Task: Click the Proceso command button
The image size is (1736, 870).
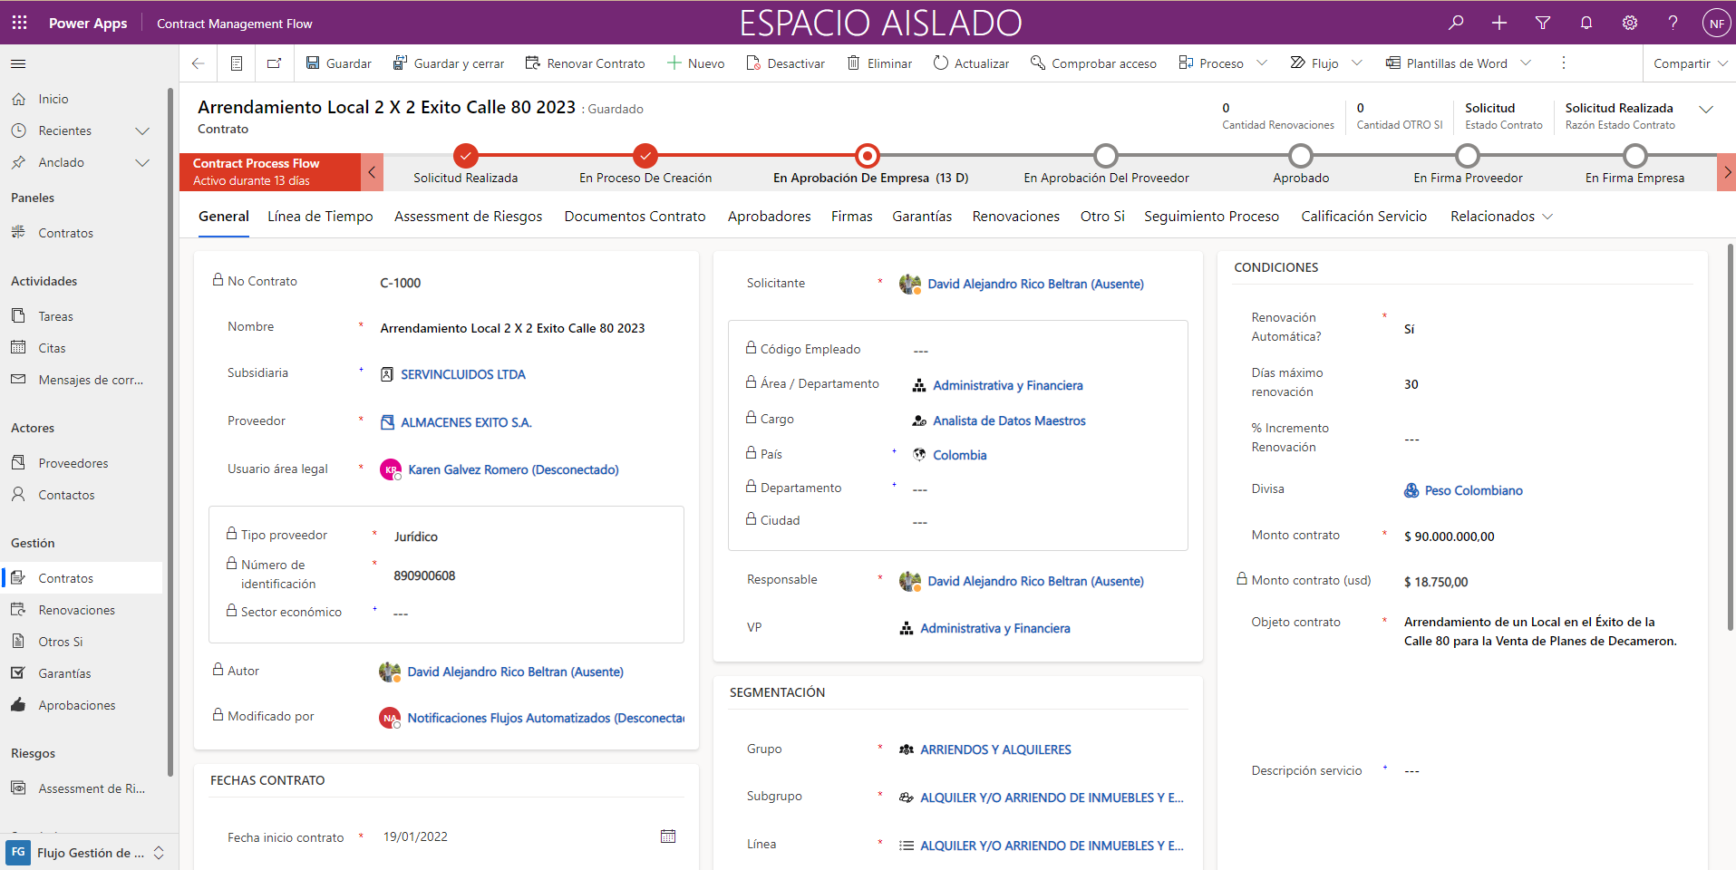Action: pyautogui.click(x=1211, y=63)
